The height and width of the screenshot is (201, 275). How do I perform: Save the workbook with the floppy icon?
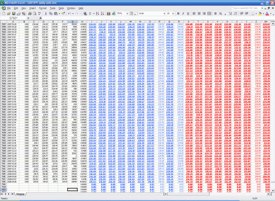click(14, 14)
